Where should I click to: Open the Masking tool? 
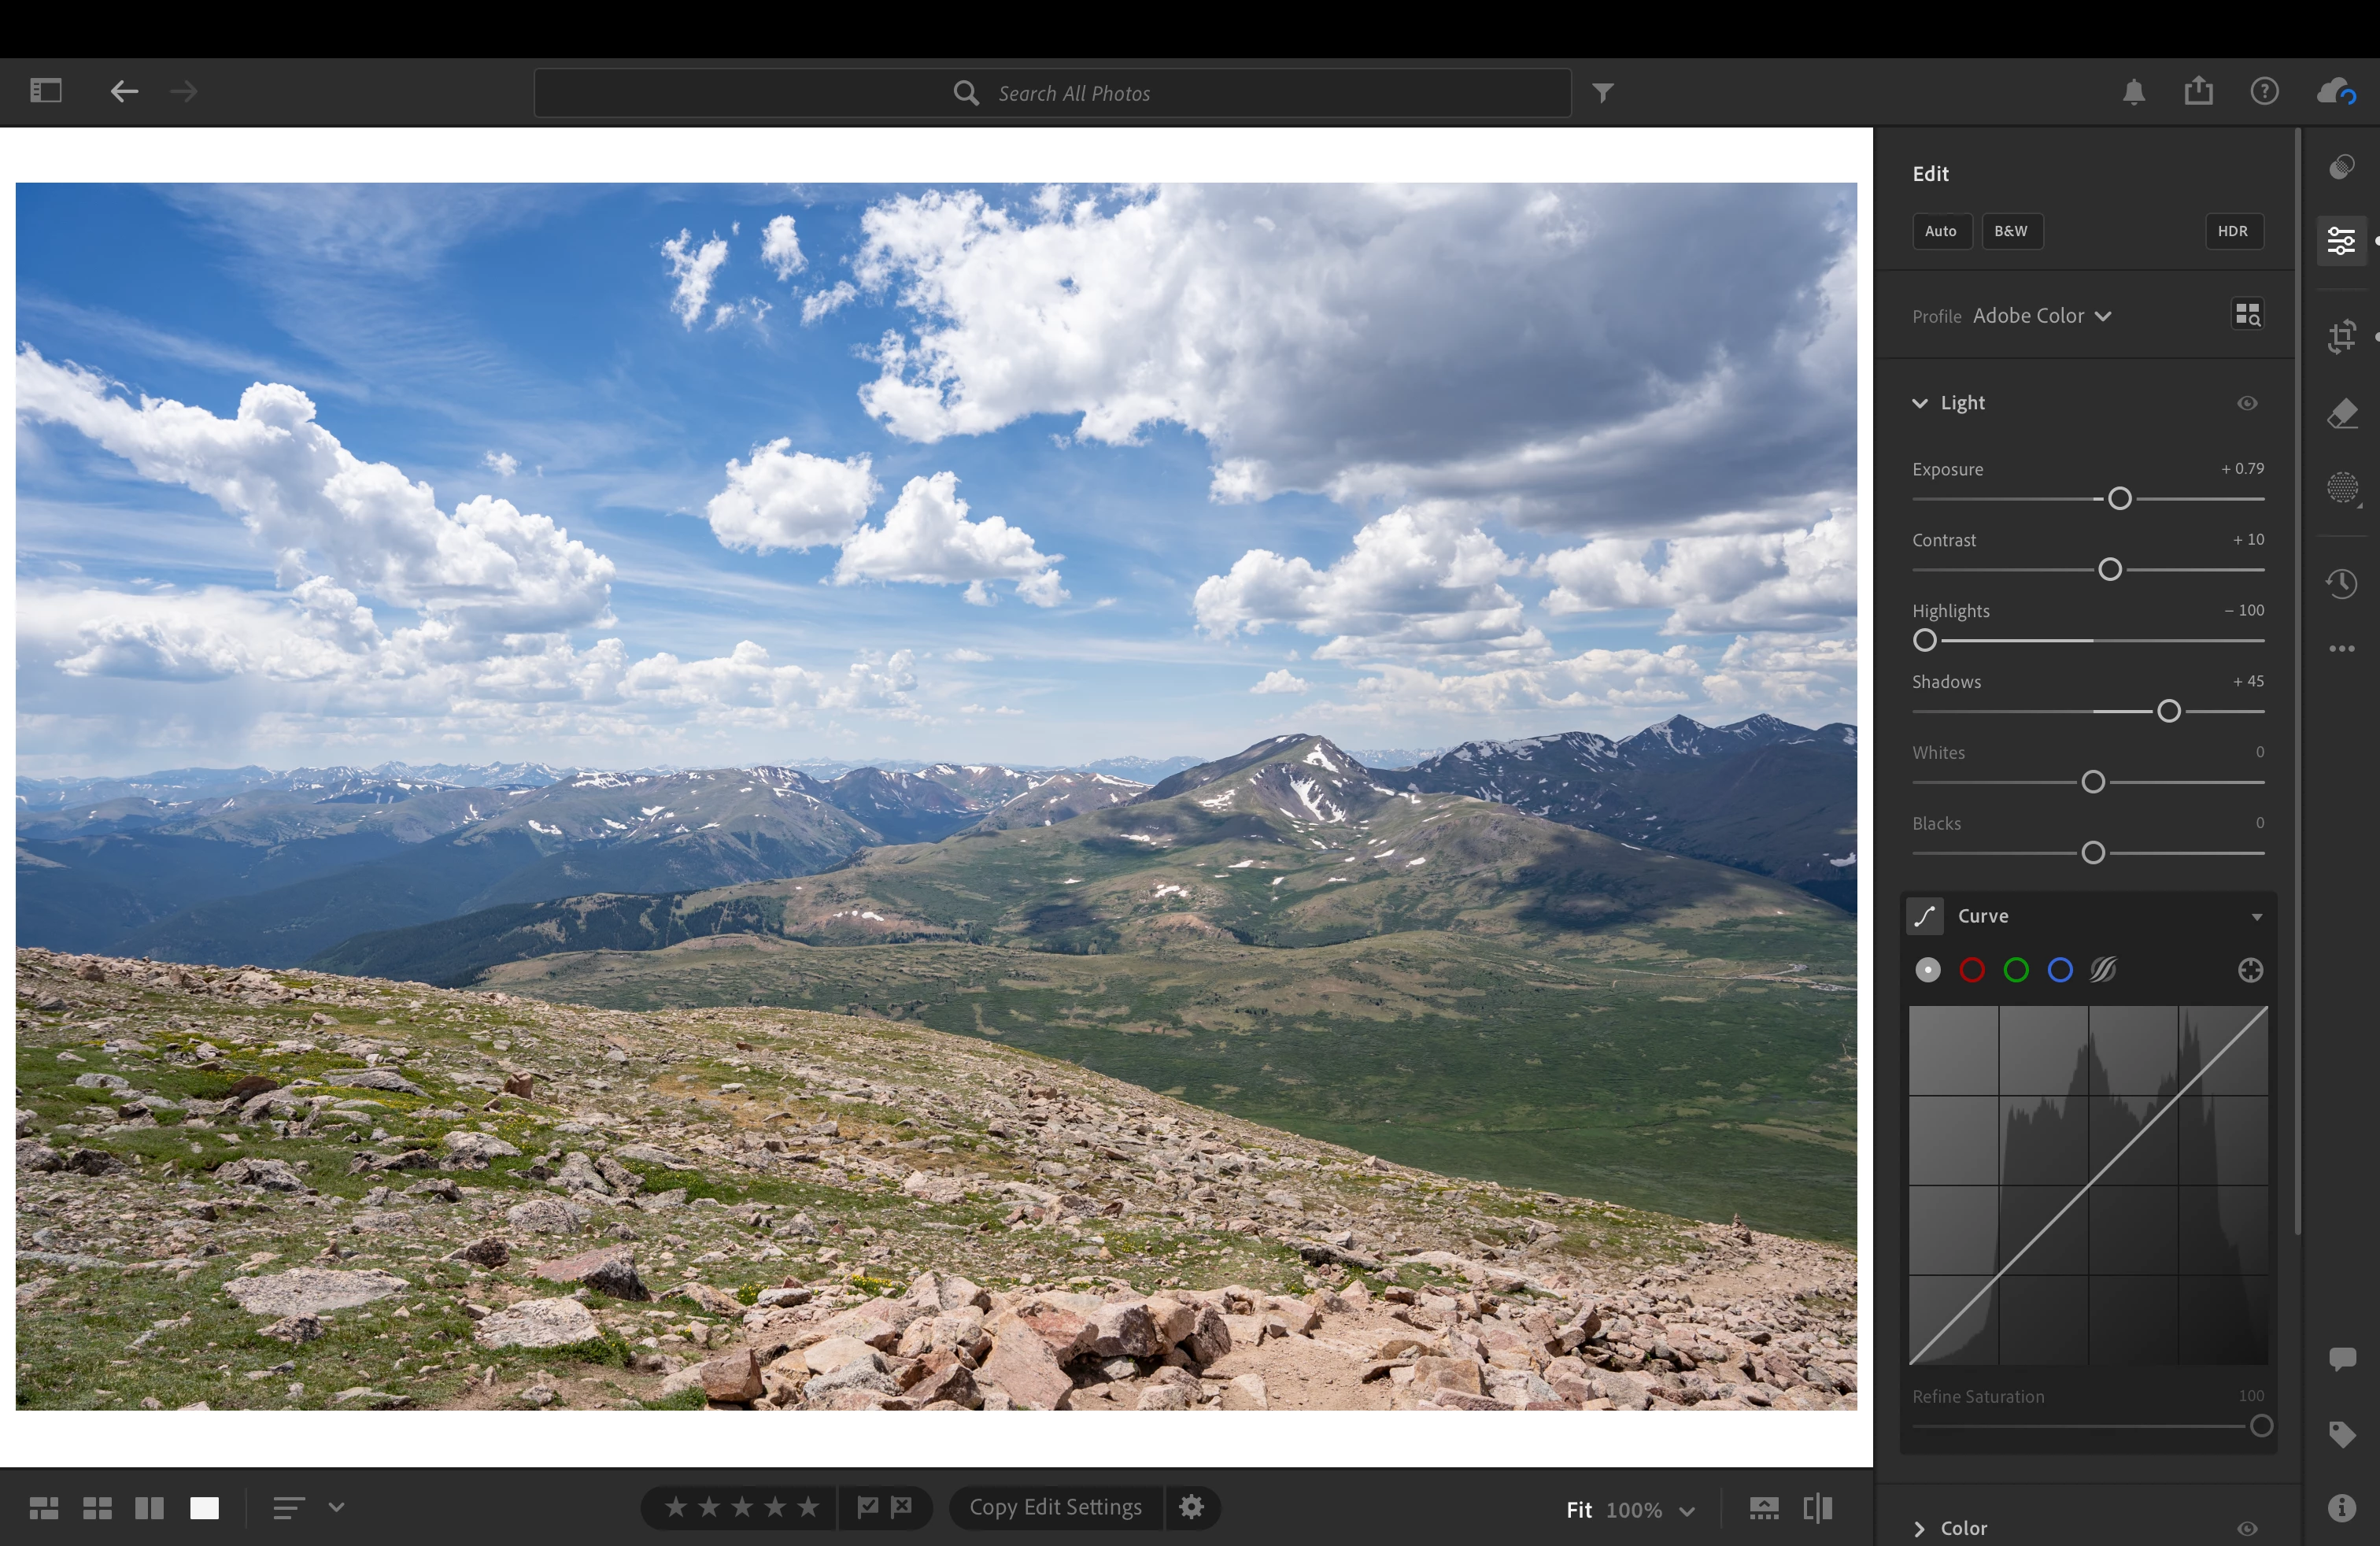(x=2341, y=488)
